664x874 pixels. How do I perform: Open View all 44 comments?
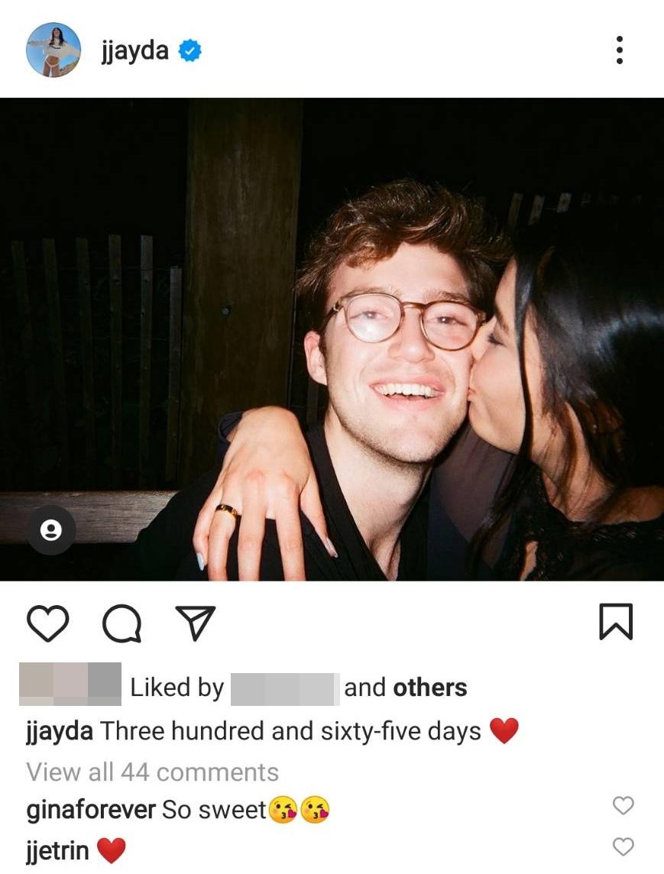click(x=152, y=772)
